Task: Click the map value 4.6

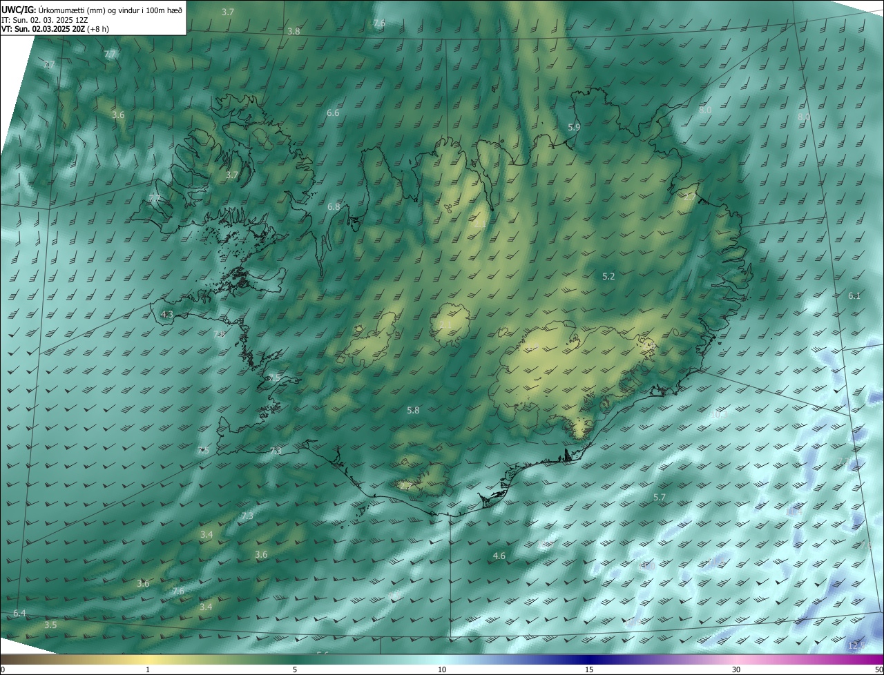Action: point(499,556)
